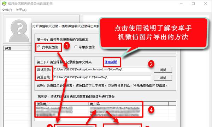Image resolution: width=212 pixels, height=127 pixels.
Task: Focus the 资源目录 path input field
Action: (x=102, y=78)
